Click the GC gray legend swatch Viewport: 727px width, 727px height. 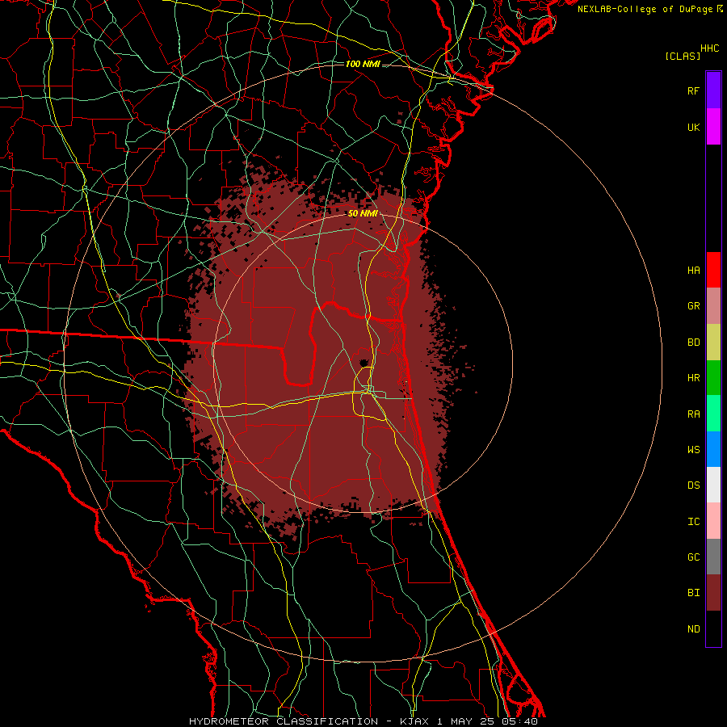click(713, 557)
